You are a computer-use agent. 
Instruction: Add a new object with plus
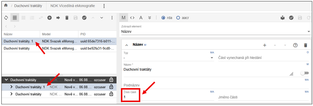pyautogui.click(x=50, y=18)
